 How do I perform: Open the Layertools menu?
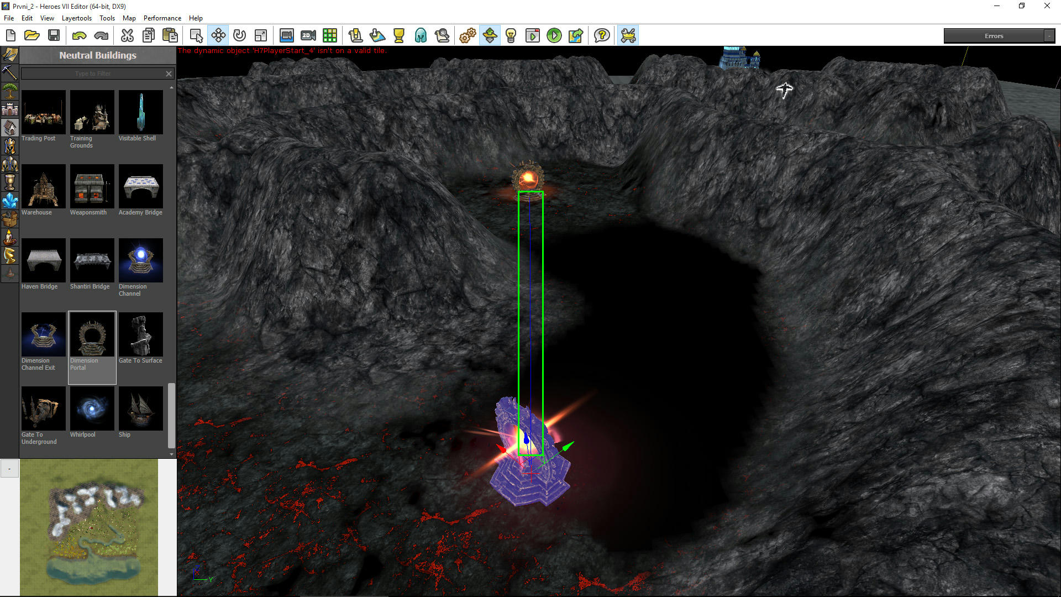77,18
